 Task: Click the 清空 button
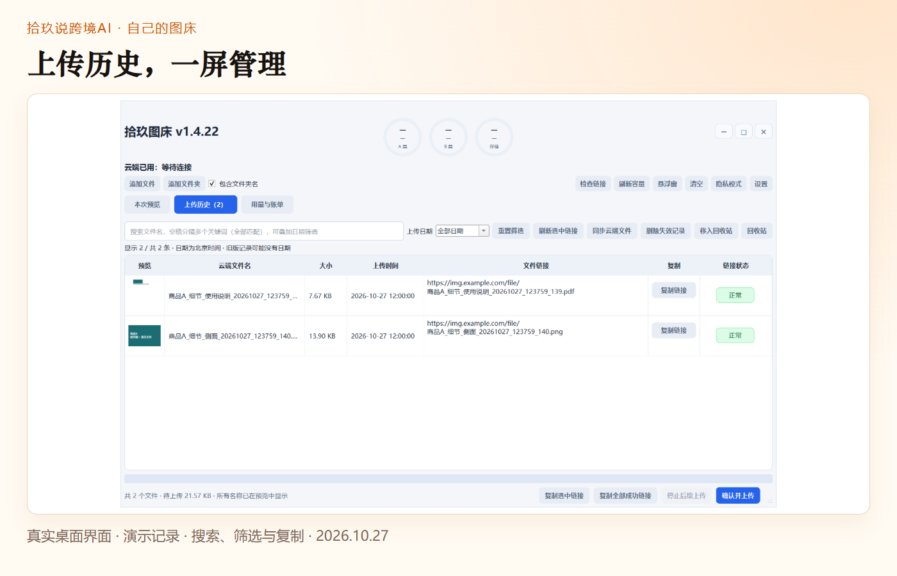point(696,184)
